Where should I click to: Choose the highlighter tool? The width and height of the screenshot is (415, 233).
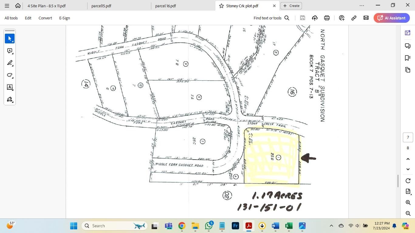click(10, 63)
